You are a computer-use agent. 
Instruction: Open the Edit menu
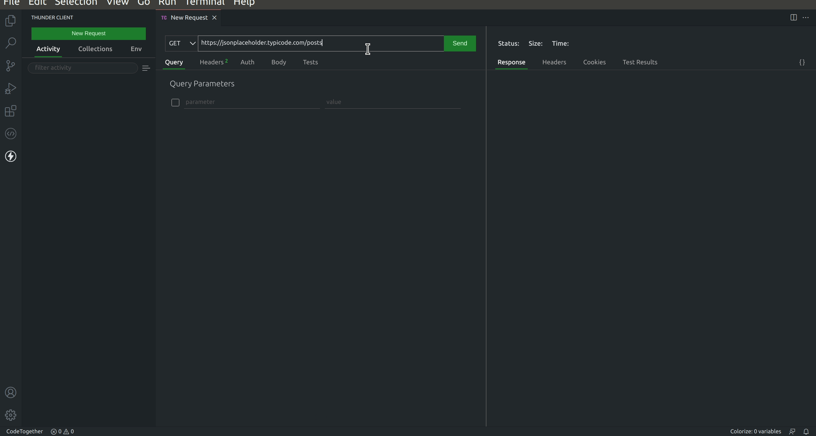[37, 3]
